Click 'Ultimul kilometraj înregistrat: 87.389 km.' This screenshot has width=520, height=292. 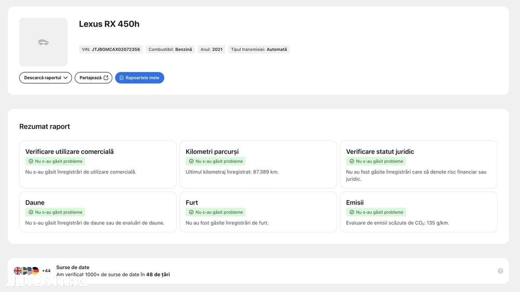tap(232, 172)
